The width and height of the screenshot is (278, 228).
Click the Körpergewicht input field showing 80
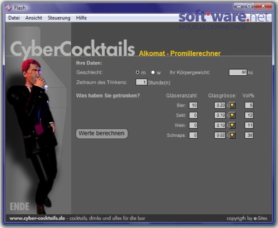click(x=238, y=73)
